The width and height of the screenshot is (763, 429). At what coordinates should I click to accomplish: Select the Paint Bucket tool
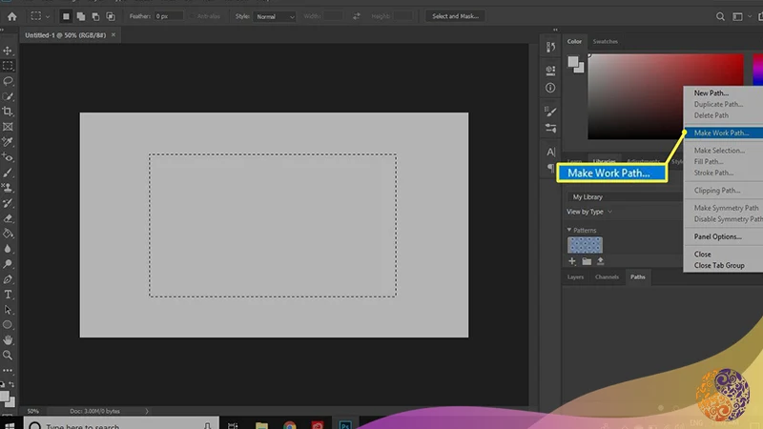click(9, 233)
